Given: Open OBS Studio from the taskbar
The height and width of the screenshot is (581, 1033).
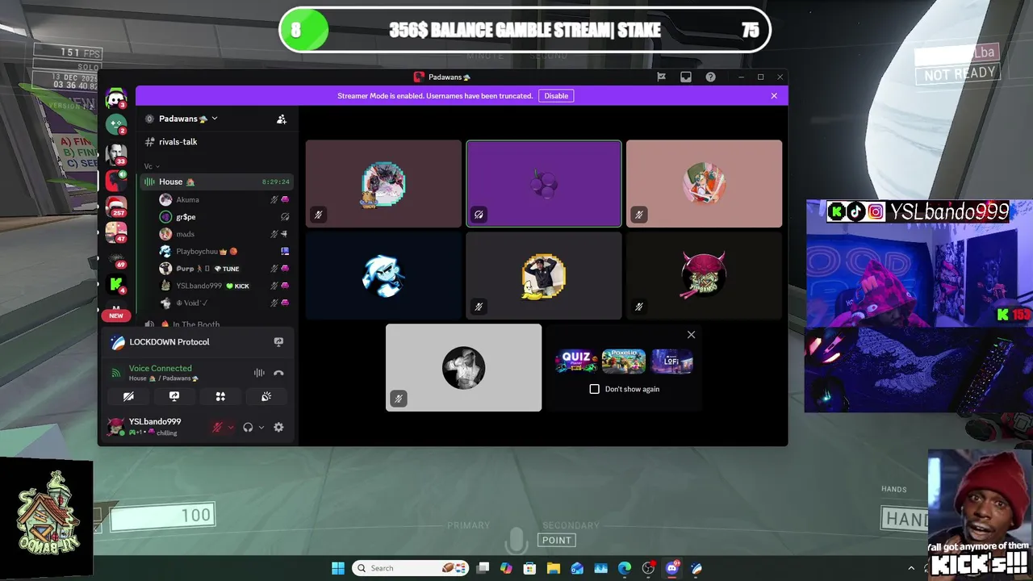Looking at the screenshot, I should click(x=648, y=568).
